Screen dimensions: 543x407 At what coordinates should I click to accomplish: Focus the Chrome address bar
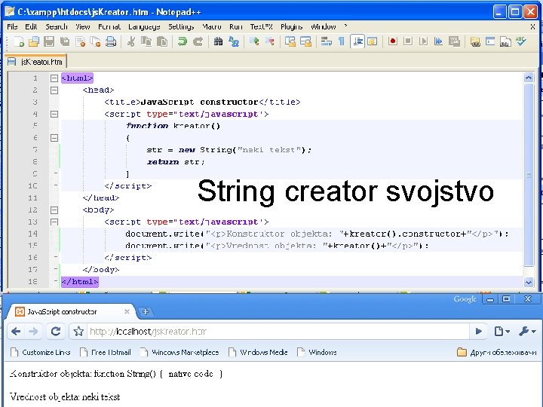277,332
